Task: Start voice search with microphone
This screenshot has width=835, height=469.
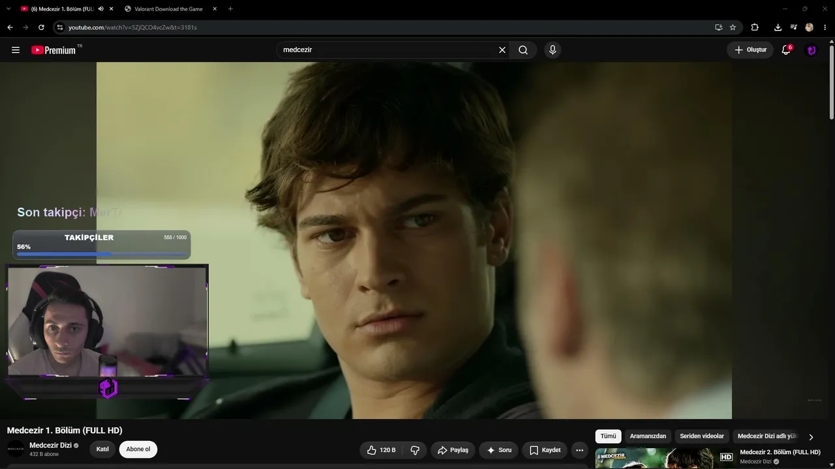Action: pos(553,50)
